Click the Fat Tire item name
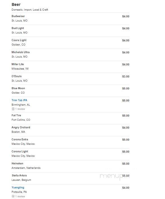165x199 pixels. point(16,115)
